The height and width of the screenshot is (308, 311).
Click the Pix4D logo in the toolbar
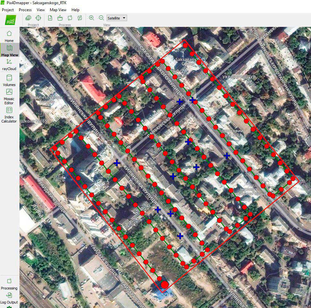11,20
